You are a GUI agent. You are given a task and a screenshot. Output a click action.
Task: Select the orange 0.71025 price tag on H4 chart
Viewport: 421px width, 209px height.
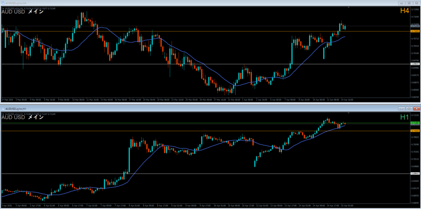coord(415,31)
